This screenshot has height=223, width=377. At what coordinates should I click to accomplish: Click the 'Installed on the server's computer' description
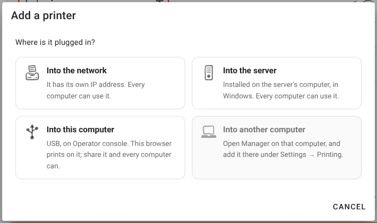point(281,90)
